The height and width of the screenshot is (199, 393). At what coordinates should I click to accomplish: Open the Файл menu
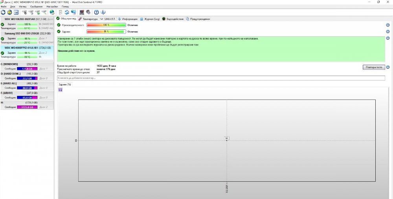tap(4, 7)
